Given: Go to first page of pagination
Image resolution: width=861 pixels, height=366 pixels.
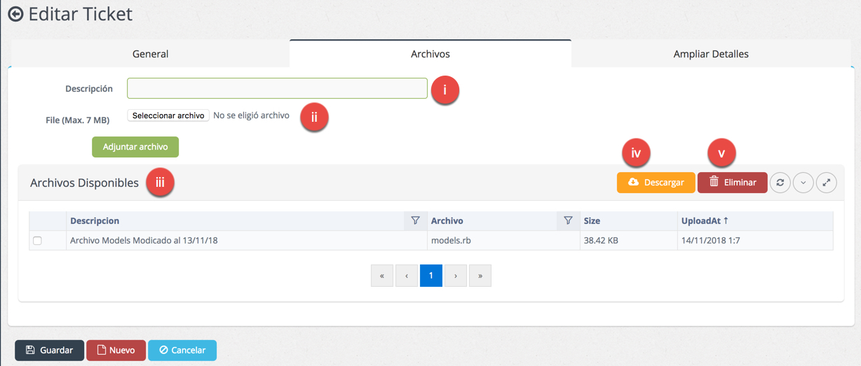Looking at the screenshot, I should coord(382,276).
